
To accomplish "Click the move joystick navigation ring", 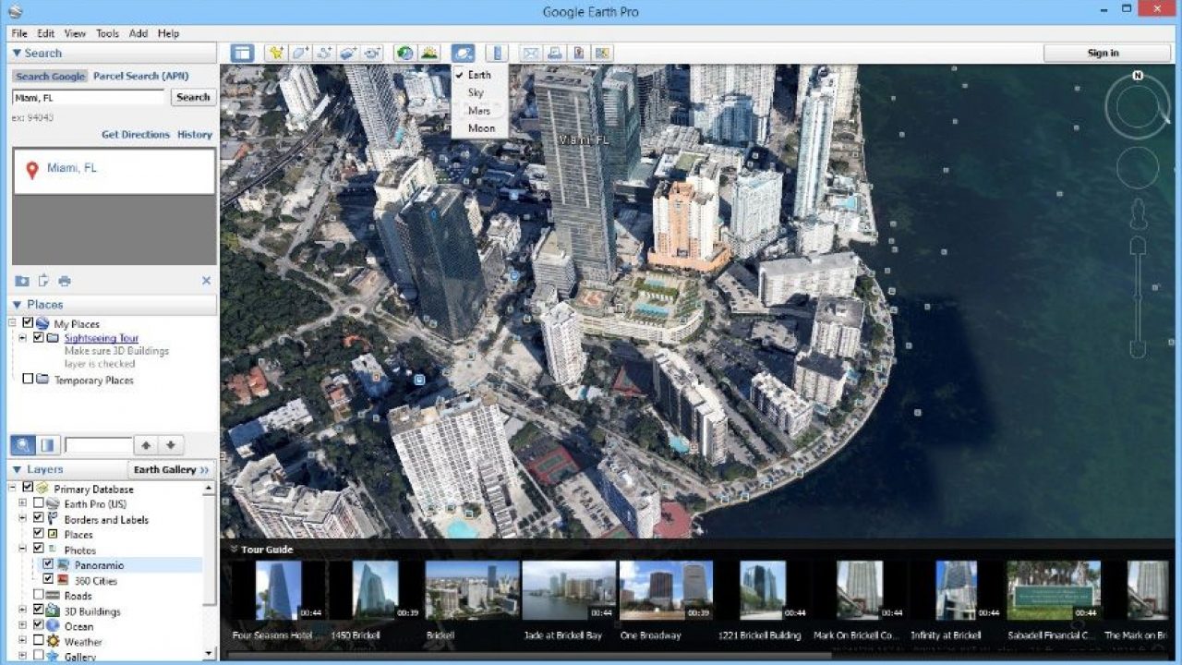I will click(1138, 168).
